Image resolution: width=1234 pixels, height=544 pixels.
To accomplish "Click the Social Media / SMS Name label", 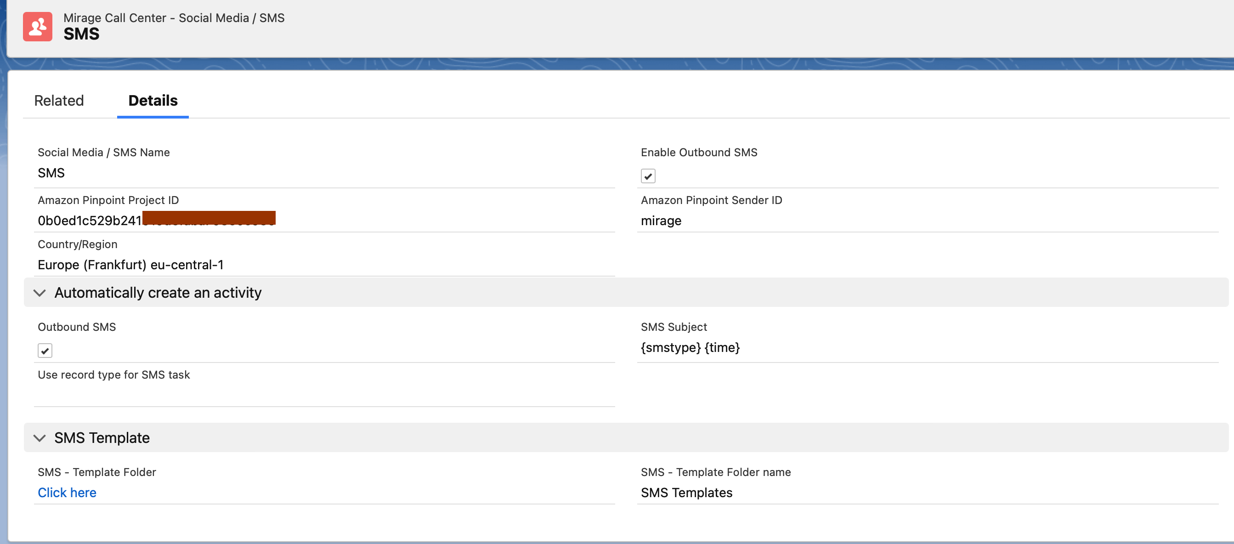I will (x=104, y=152).
